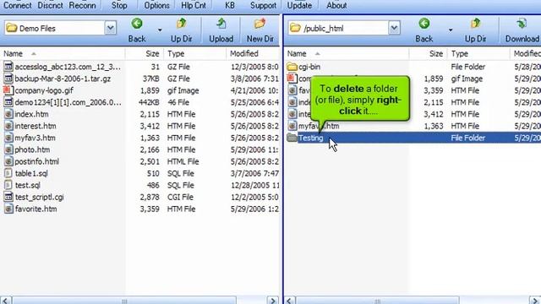Expand the local Back history arrow
Screen dimensions: 541x304
point(160,30)
